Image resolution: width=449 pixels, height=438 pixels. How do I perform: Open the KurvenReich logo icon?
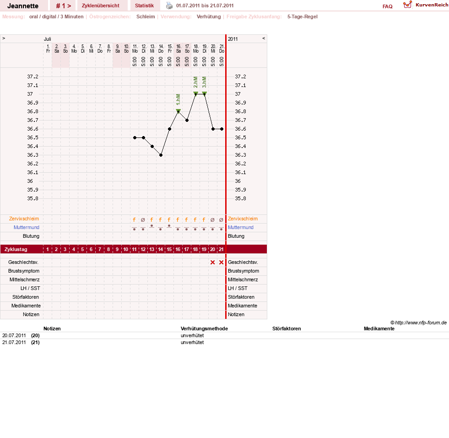(407, 5)
